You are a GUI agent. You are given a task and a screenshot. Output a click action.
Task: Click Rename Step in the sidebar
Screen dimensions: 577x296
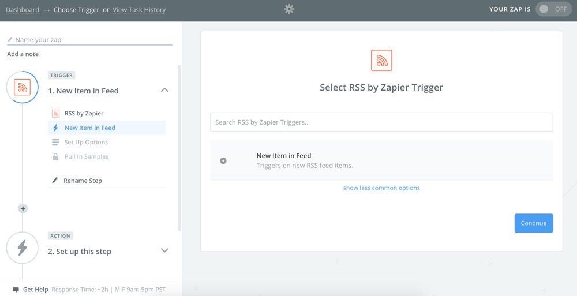coord(83,181)
